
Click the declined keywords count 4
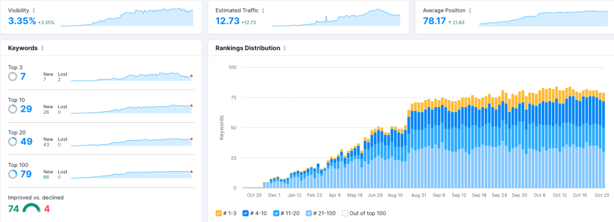(x=47, y=209)
